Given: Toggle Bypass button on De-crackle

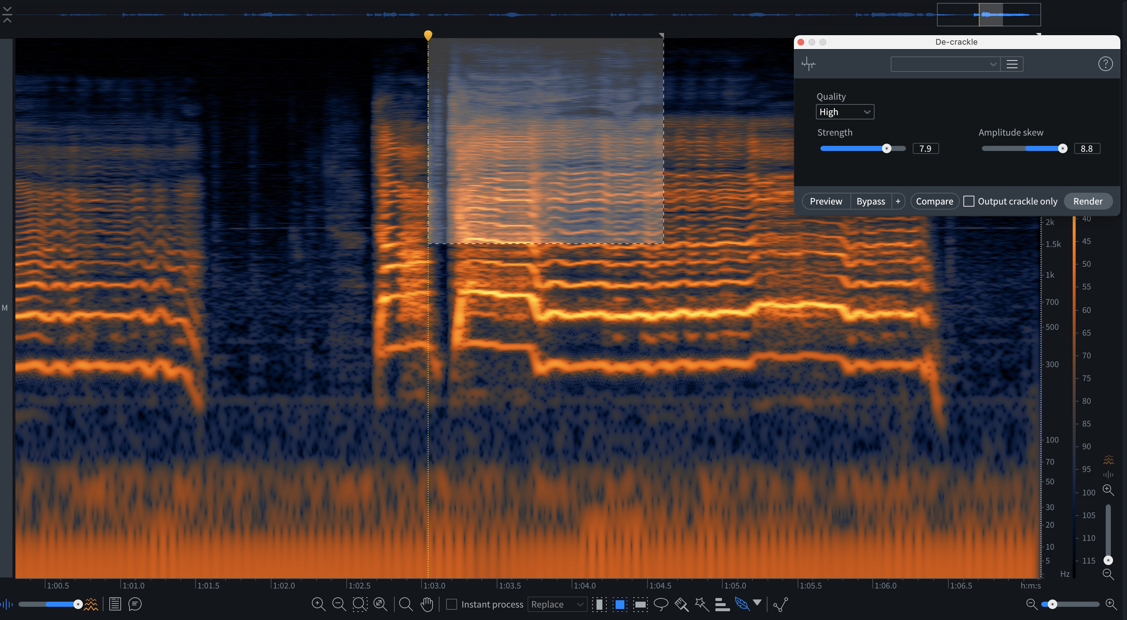Looking at the screenshot, I should pyautogui.click(x=869, y=201).
